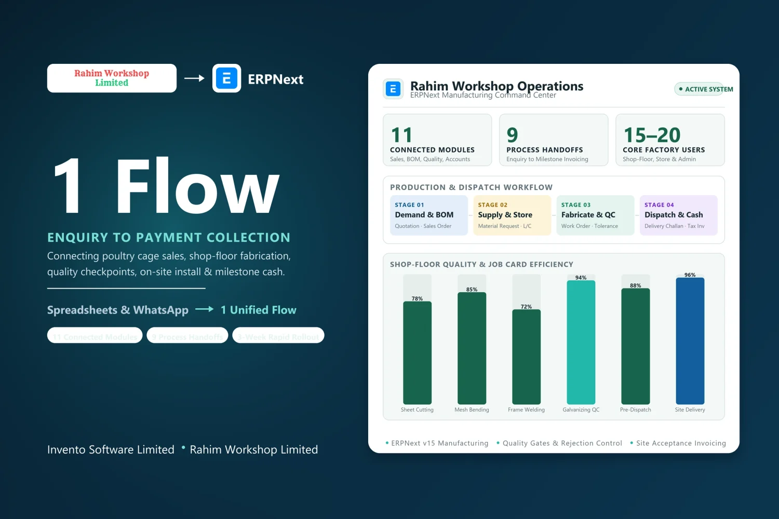Screen dimensions: 779x519
Task: Click the ERPNext logo icon beside the arrow
Action: [226, 78]
